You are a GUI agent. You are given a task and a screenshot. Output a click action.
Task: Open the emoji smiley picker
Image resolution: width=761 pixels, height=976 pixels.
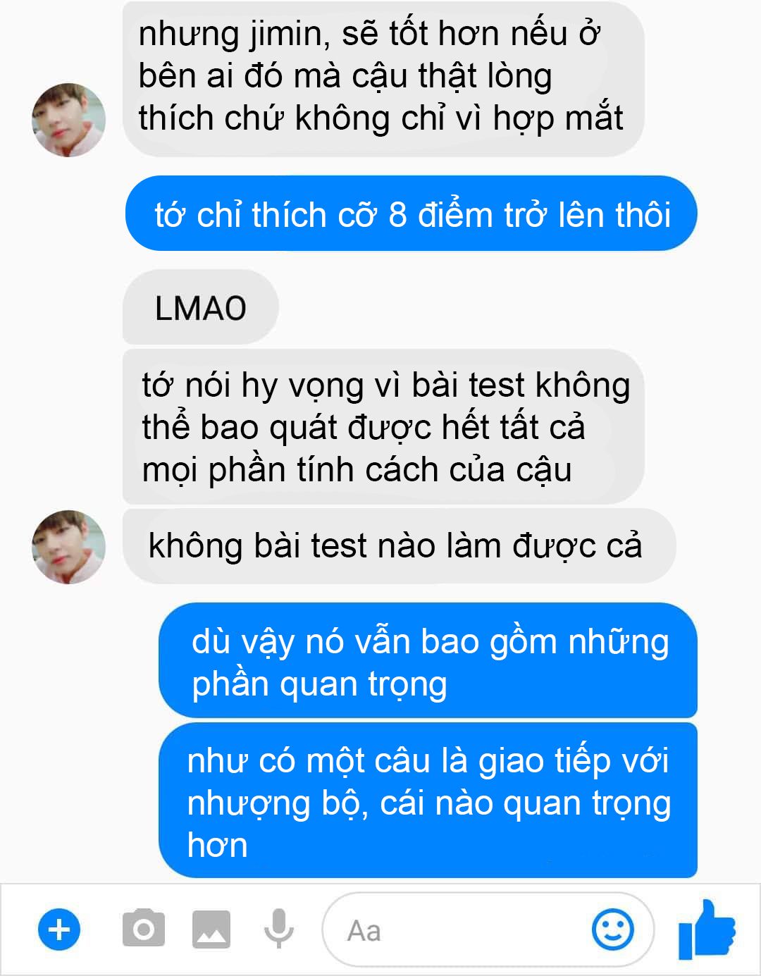coord(613,930)
